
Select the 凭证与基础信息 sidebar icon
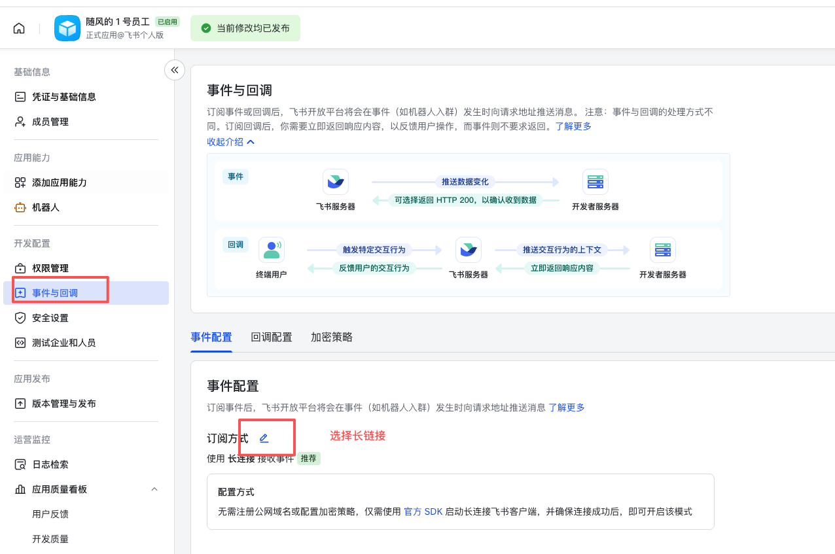point(20,96)
